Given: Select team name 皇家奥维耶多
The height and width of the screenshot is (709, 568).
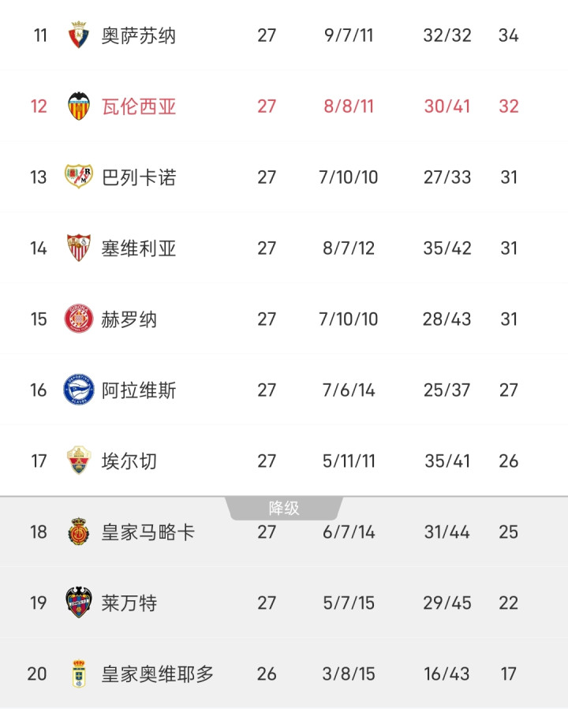Looking at the screenshot, I should (x=158, y=674).
